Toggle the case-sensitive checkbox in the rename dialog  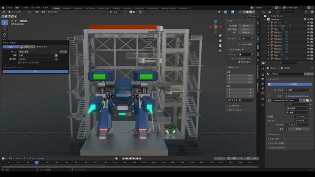[19, 62]
